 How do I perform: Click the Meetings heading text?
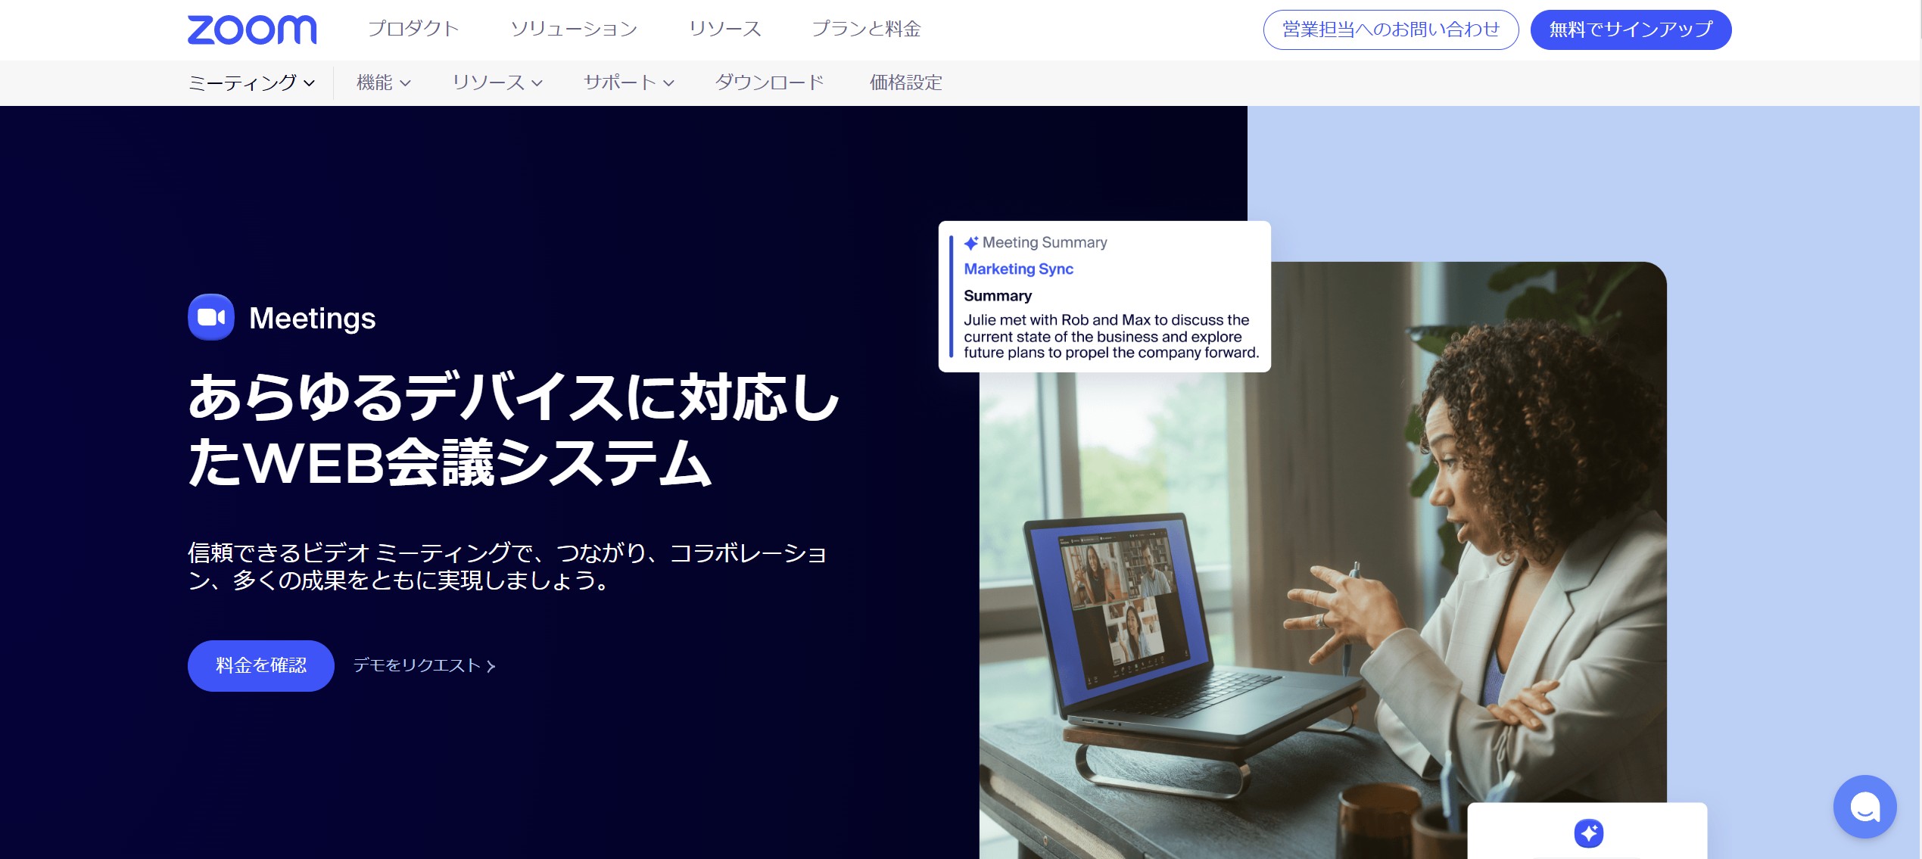[x=313, y=318]
